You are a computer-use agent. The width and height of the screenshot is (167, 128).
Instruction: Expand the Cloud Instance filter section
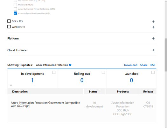[153, 50]
